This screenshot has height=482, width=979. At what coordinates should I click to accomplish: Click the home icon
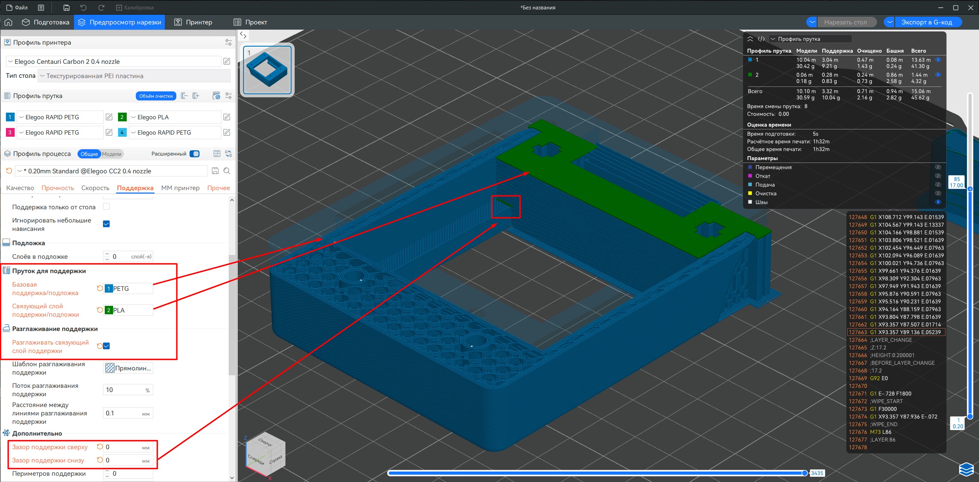[x=8, y=22]
